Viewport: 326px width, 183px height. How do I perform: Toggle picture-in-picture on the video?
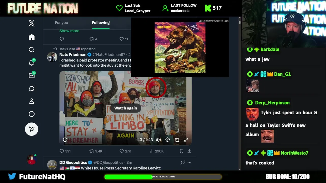pyautogui.click(x=177, y=140)
